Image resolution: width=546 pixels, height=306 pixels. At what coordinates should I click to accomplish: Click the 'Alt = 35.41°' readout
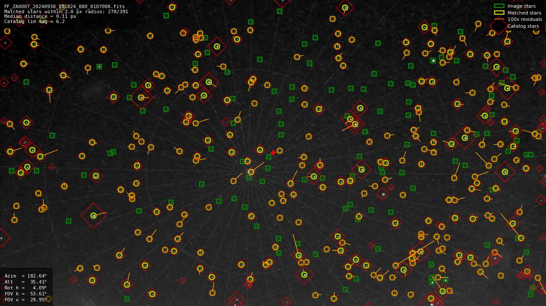[26, 282]
